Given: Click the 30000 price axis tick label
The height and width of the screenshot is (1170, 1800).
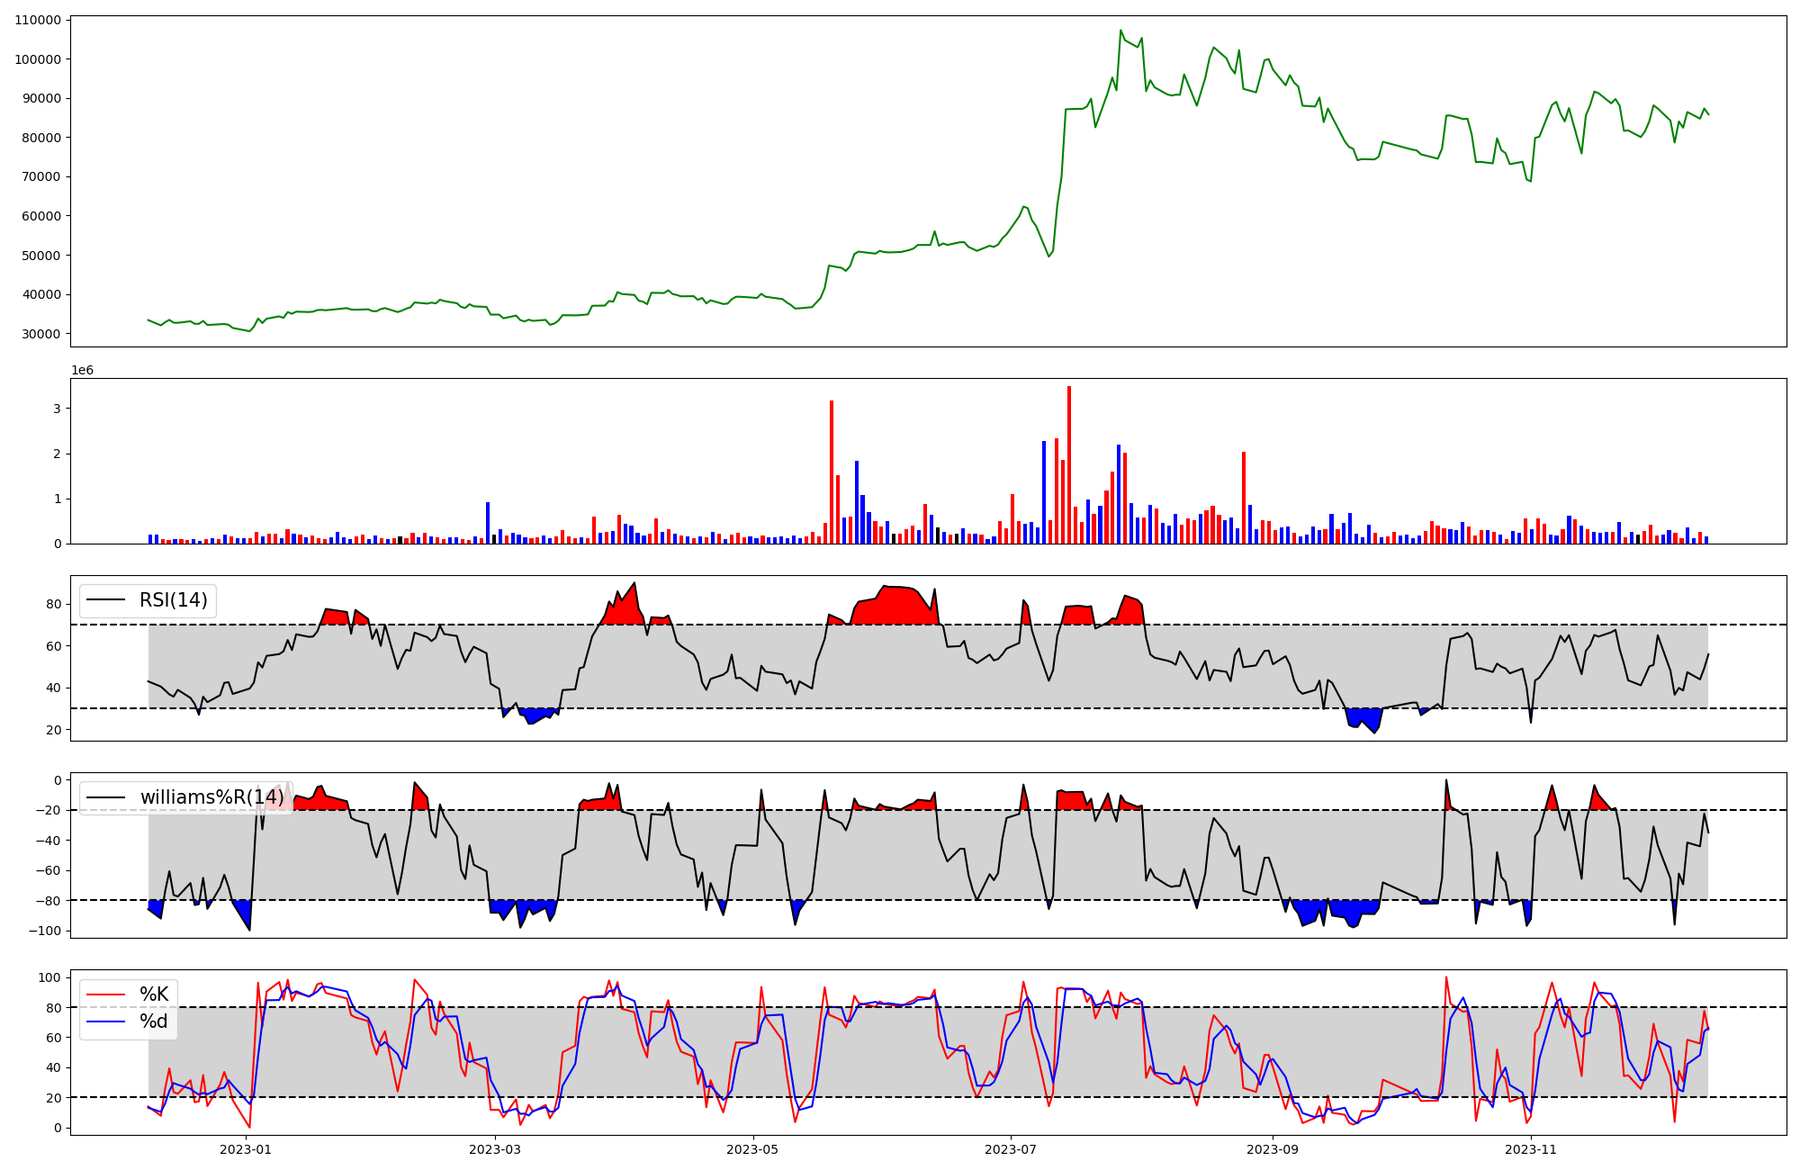Looking at the screenshot, I should tap(41, 334).
